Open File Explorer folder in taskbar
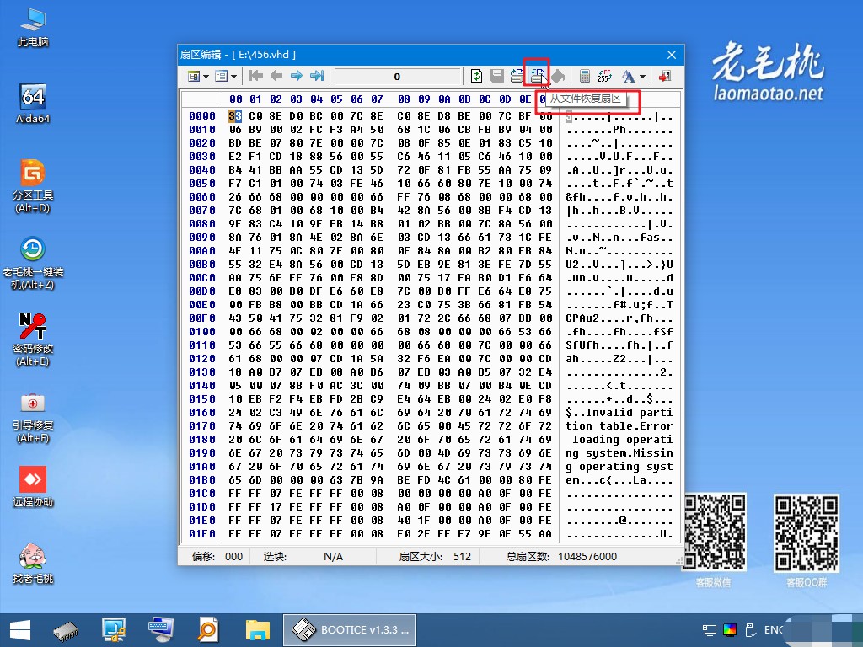863x647 pixels. pos(257,630)
